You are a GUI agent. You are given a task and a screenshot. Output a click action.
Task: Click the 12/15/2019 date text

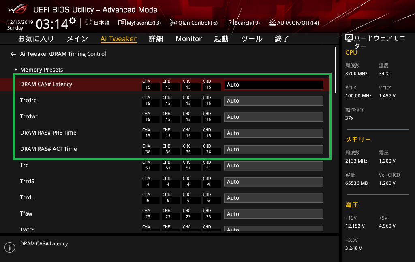20,22
